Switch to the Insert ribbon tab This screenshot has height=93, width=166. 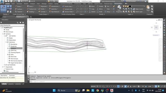pos(13,4)
